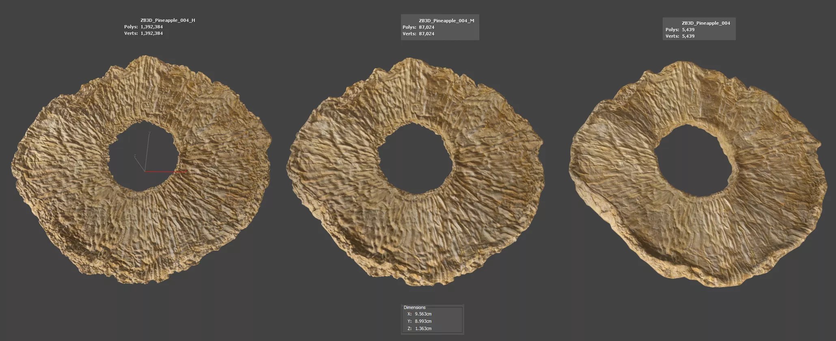Click the Y dimension value 8.993cm
Screen dimensions: 836x341
(423, 321)
